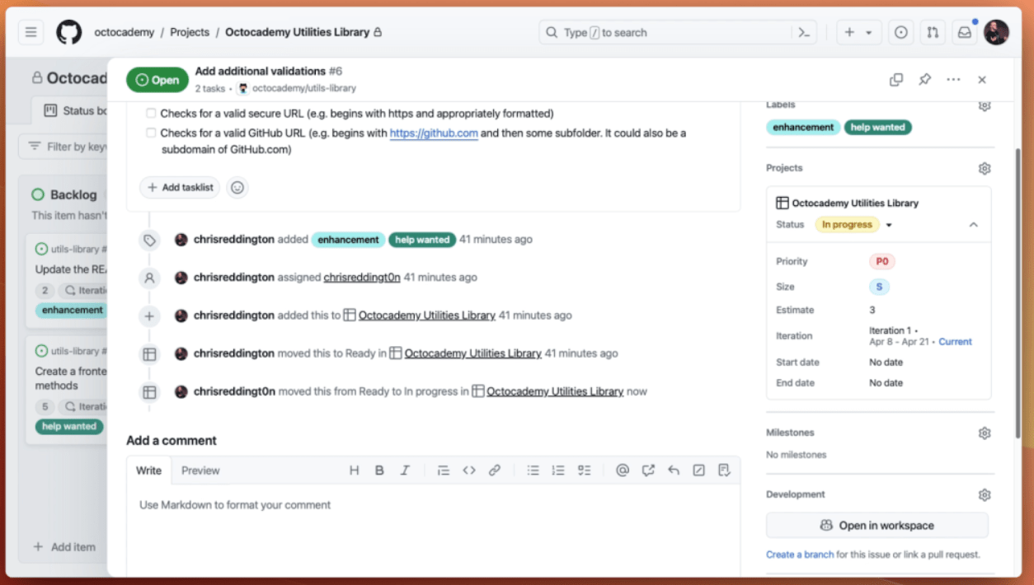Image resolution: width=1034 pixels, height=585 pixels.
Task: Switch to the Write tab
Action: click(149, 470)
